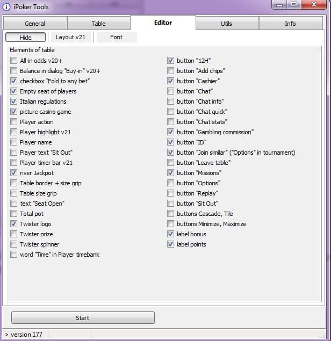Check word "Time" in Player timebank

tap(14, 255)
